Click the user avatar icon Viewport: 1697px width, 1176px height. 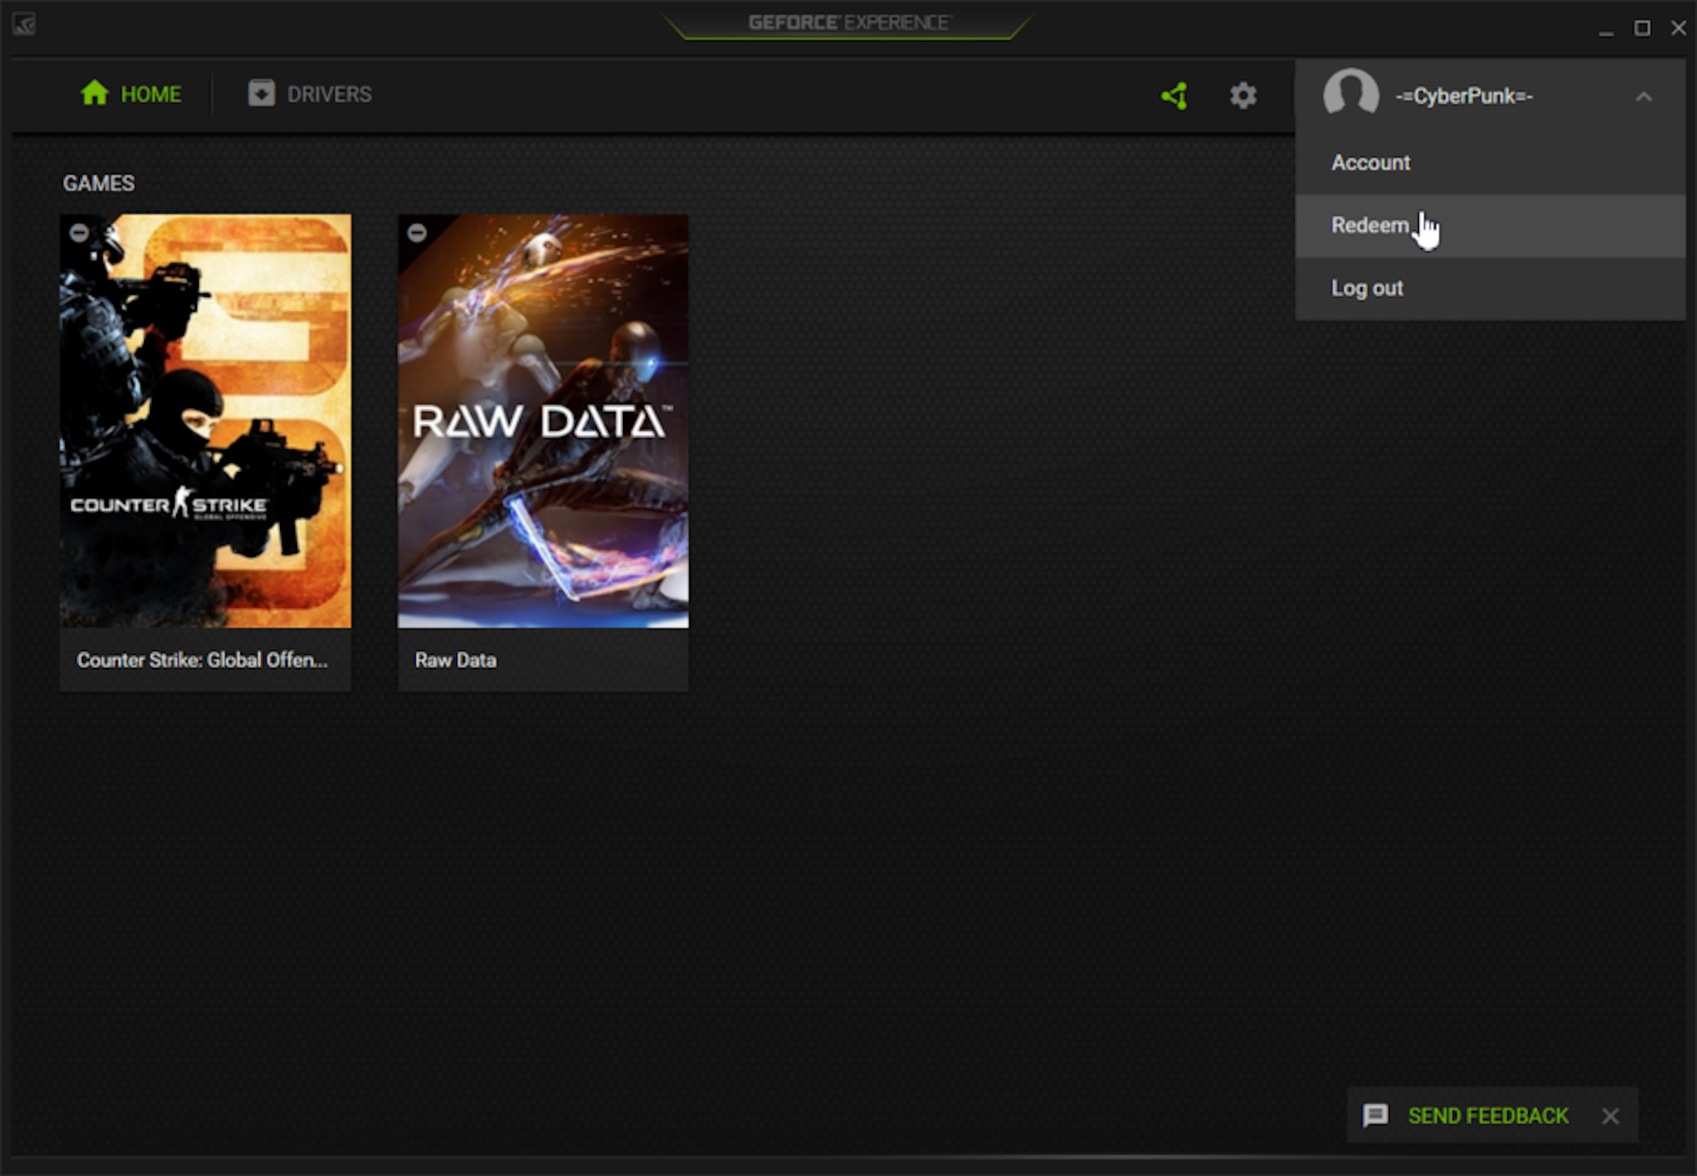point(1351,94)
